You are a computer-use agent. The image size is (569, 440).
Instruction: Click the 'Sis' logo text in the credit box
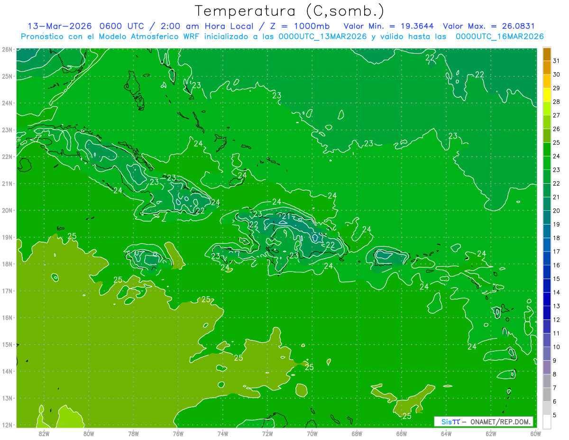pyautogui.click(x=446, y=421)
